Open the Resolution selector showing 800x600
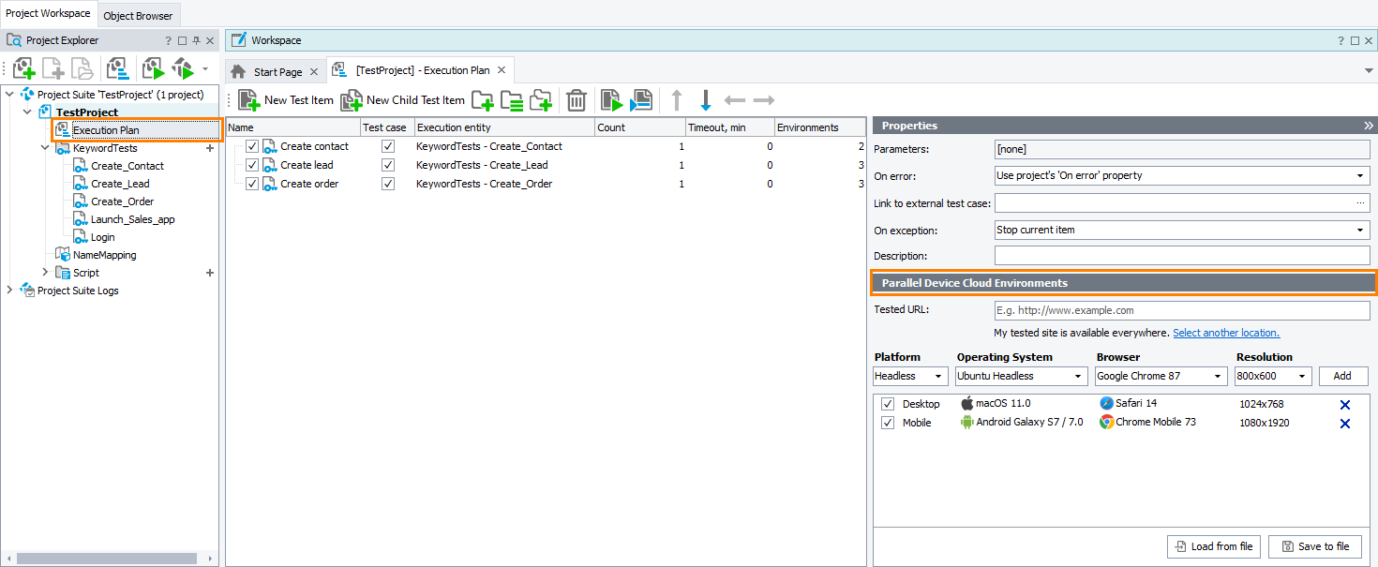1378x567 pixels. point(1272,376)
